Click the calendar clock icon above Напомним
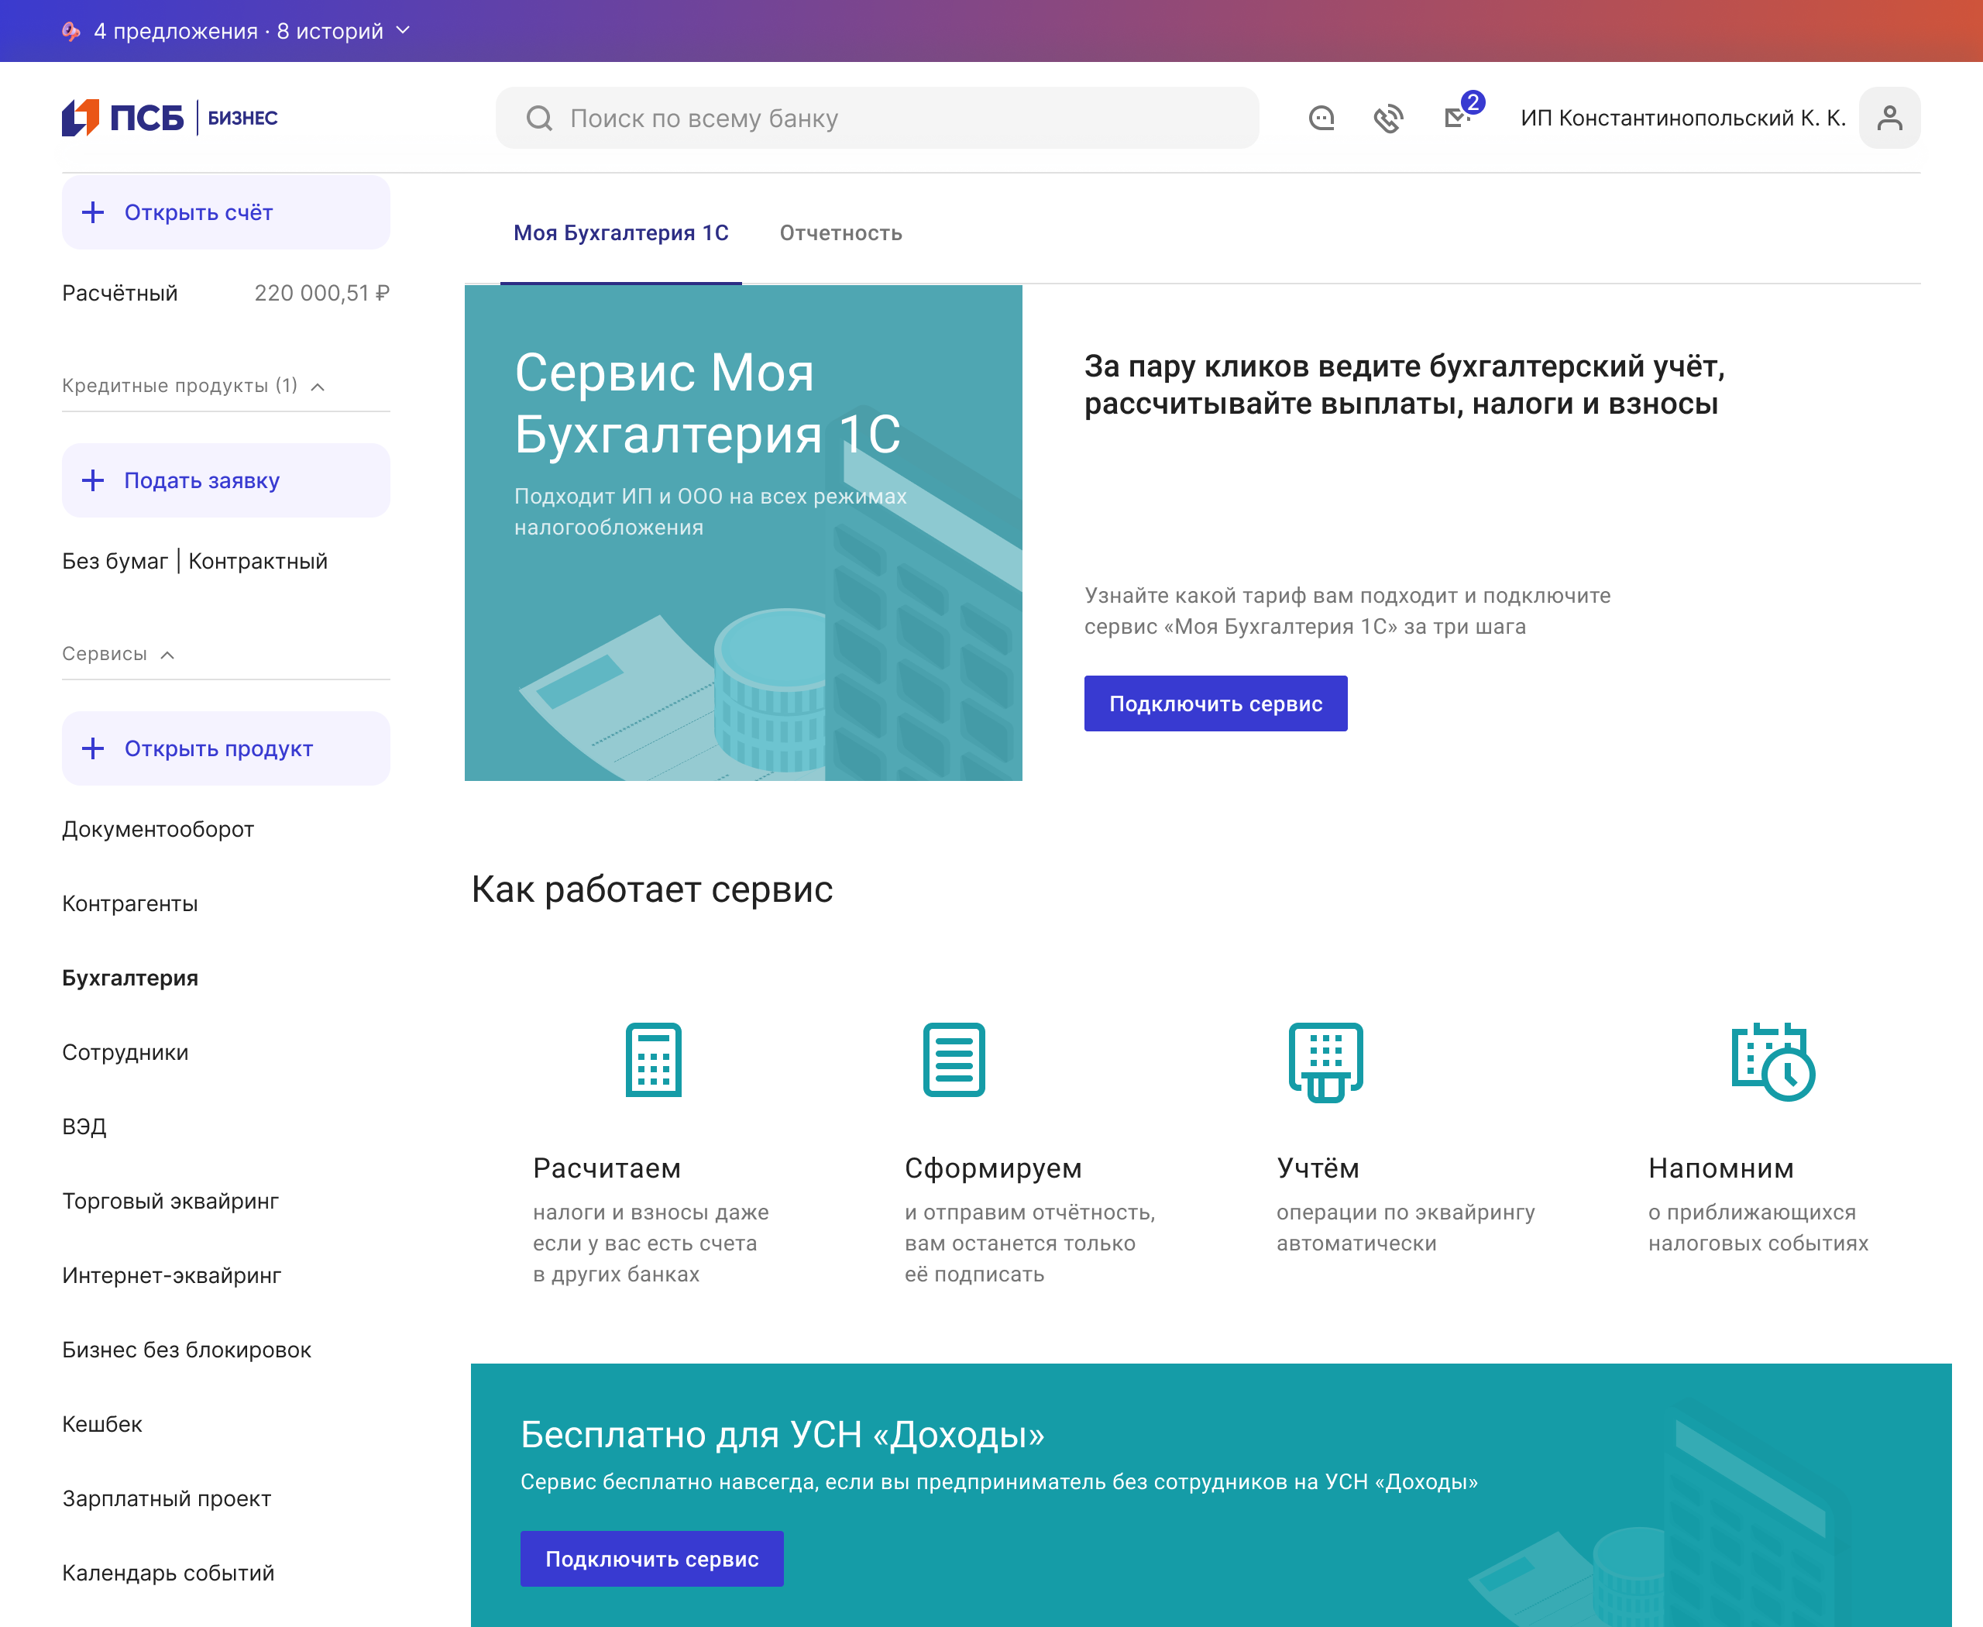1983x1627 pixels. point(1772,1061)
